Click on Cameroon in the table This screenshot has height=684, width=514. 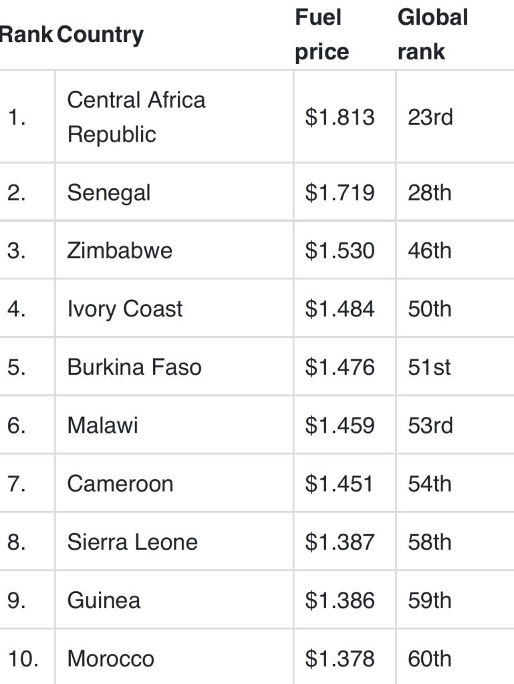(120, 484)
